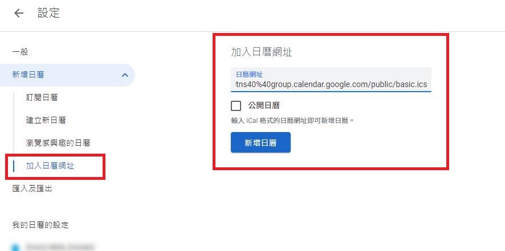Focus the 日曆網址 URL input field

331,80
